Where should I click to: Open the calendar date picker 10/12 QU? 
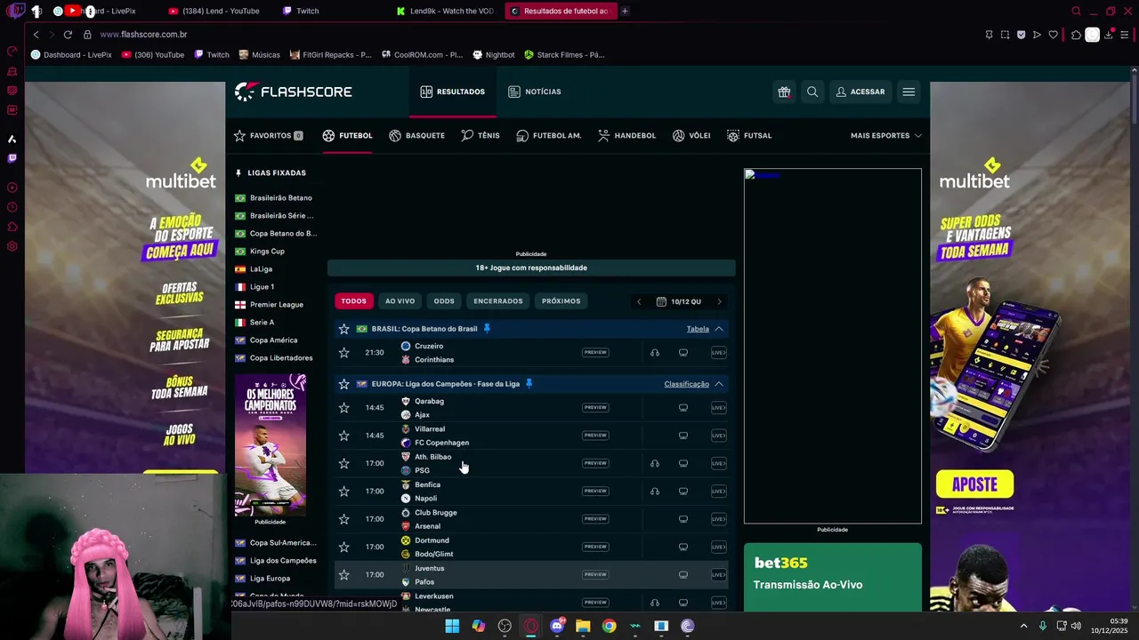[x=679, y=301]
